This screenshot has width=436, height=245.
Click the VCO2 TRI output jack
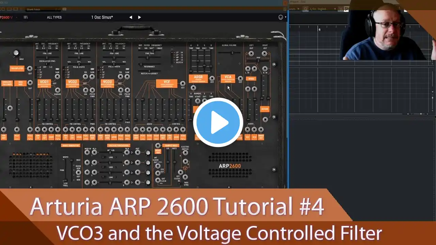[x=85, y=77]
